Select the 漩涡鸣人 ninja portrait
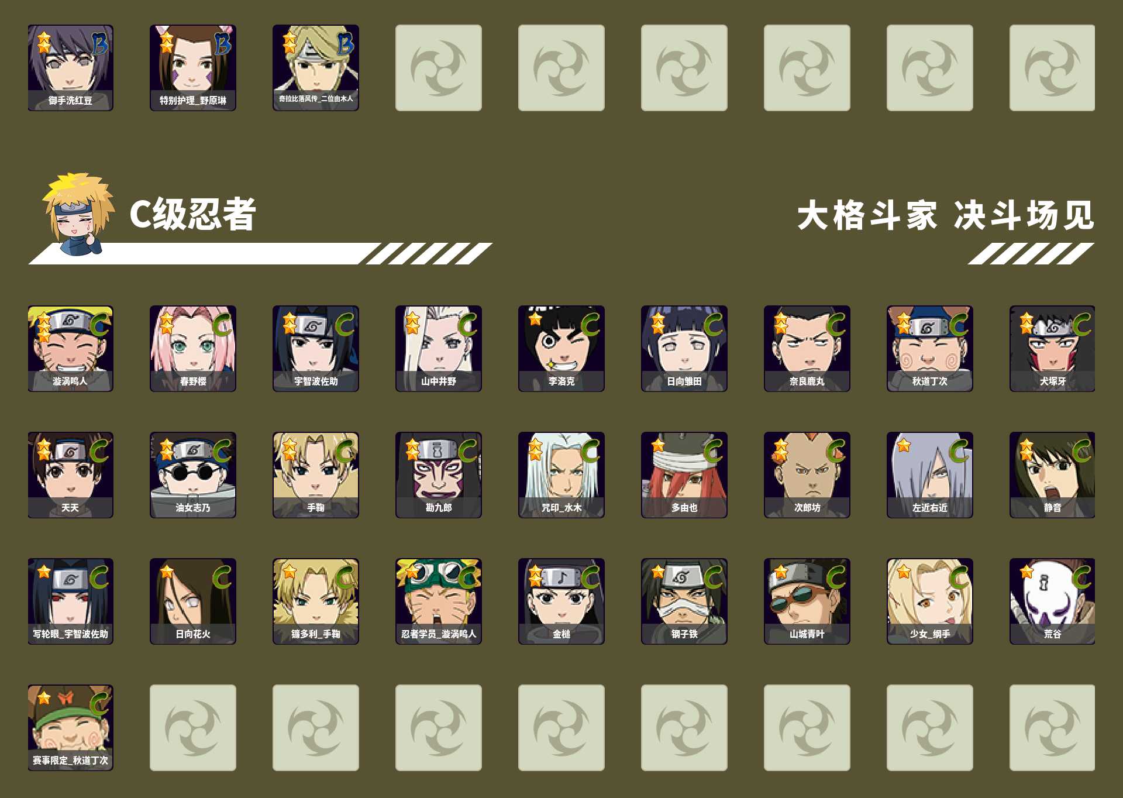Image resolution: width=1123 pixels, height=798 pixels. pyautogui.click(x=70, y=348)
